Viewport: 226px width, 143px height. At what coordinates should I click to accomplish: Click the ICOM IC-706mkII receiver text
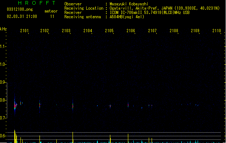coord(149,13)
